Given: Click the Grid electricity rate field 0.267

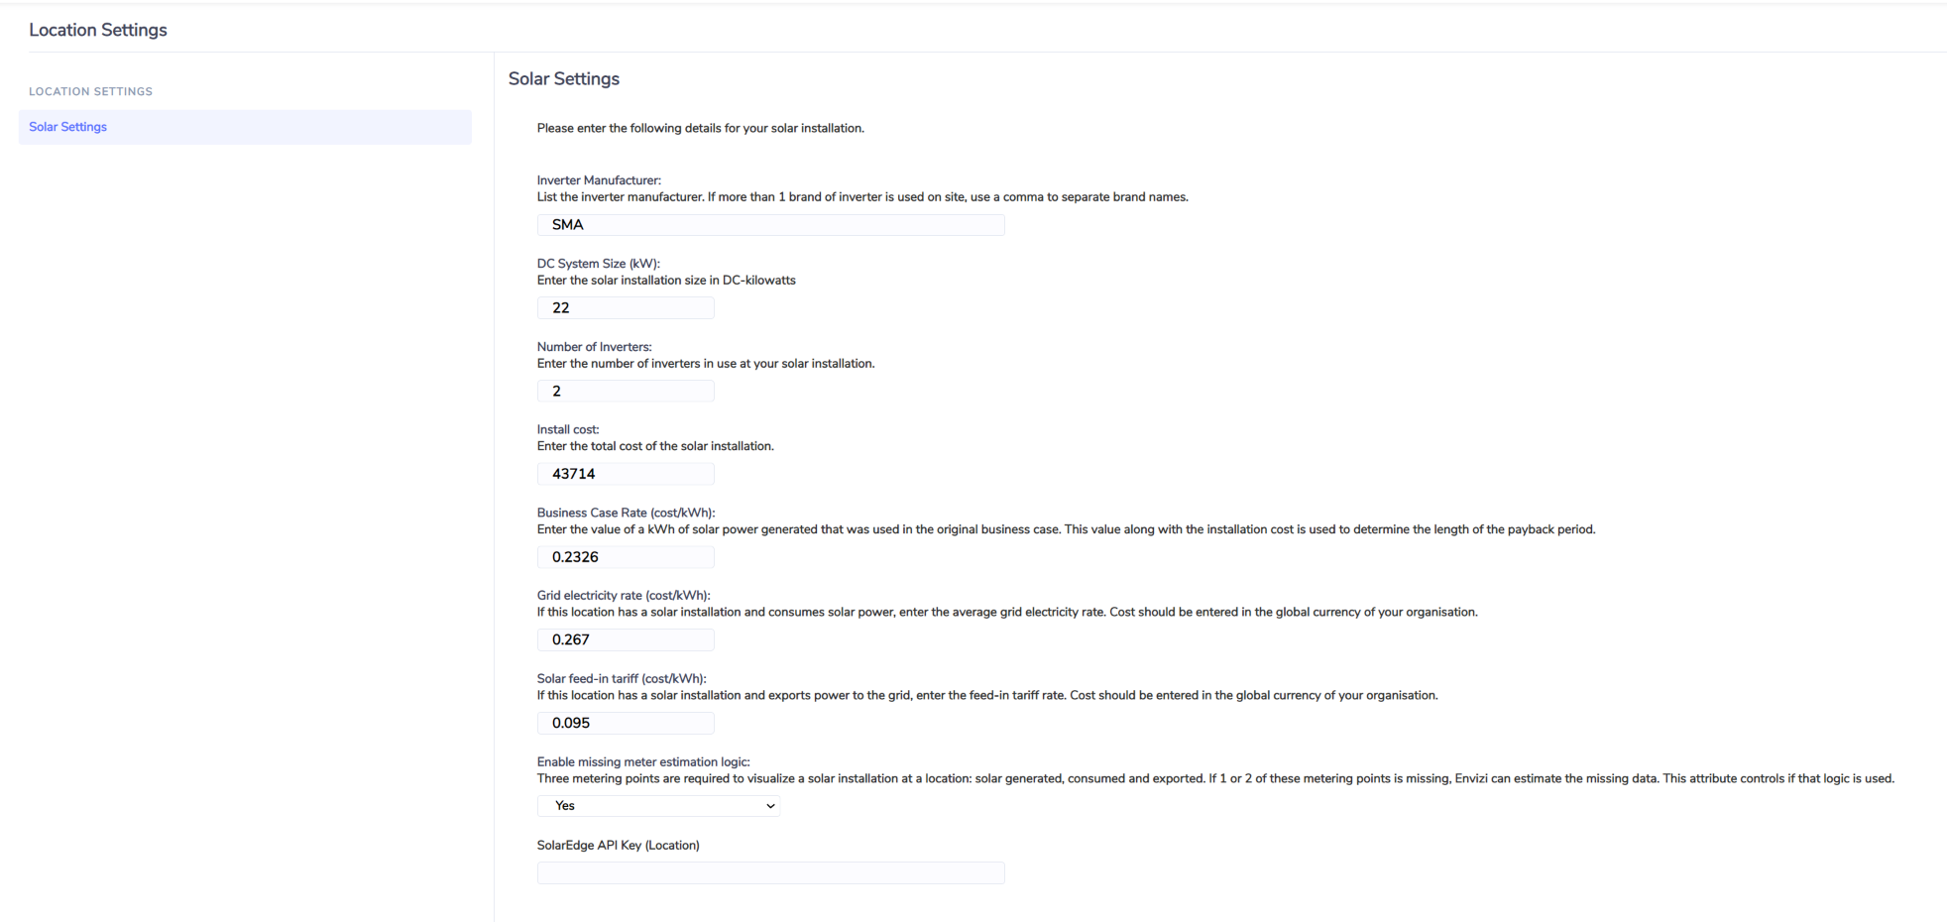Looking at the screenshot, I should pyautogui.click(x=626, y=639).
